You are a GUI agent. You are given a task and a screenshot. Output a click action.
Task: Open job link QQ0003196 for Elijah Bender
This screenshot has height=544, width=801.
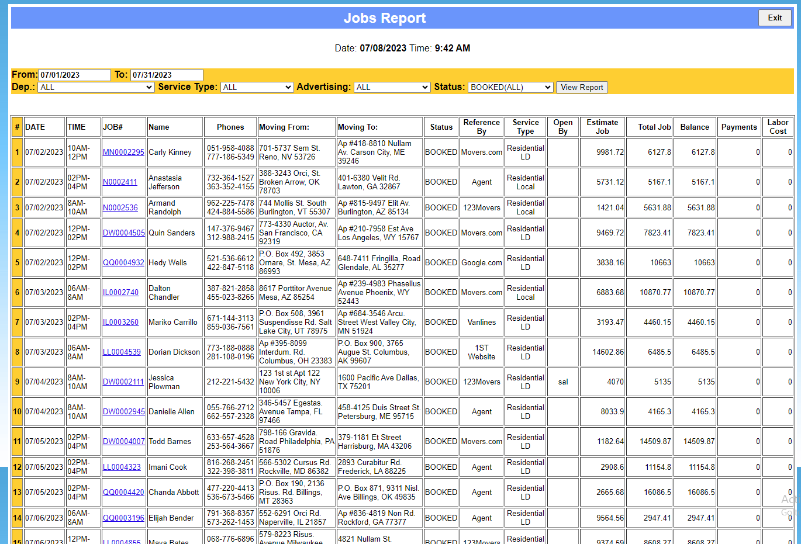point(123,518)
